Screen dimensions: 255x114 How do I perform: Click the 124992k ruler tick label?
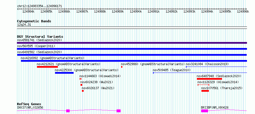[172, 12]
